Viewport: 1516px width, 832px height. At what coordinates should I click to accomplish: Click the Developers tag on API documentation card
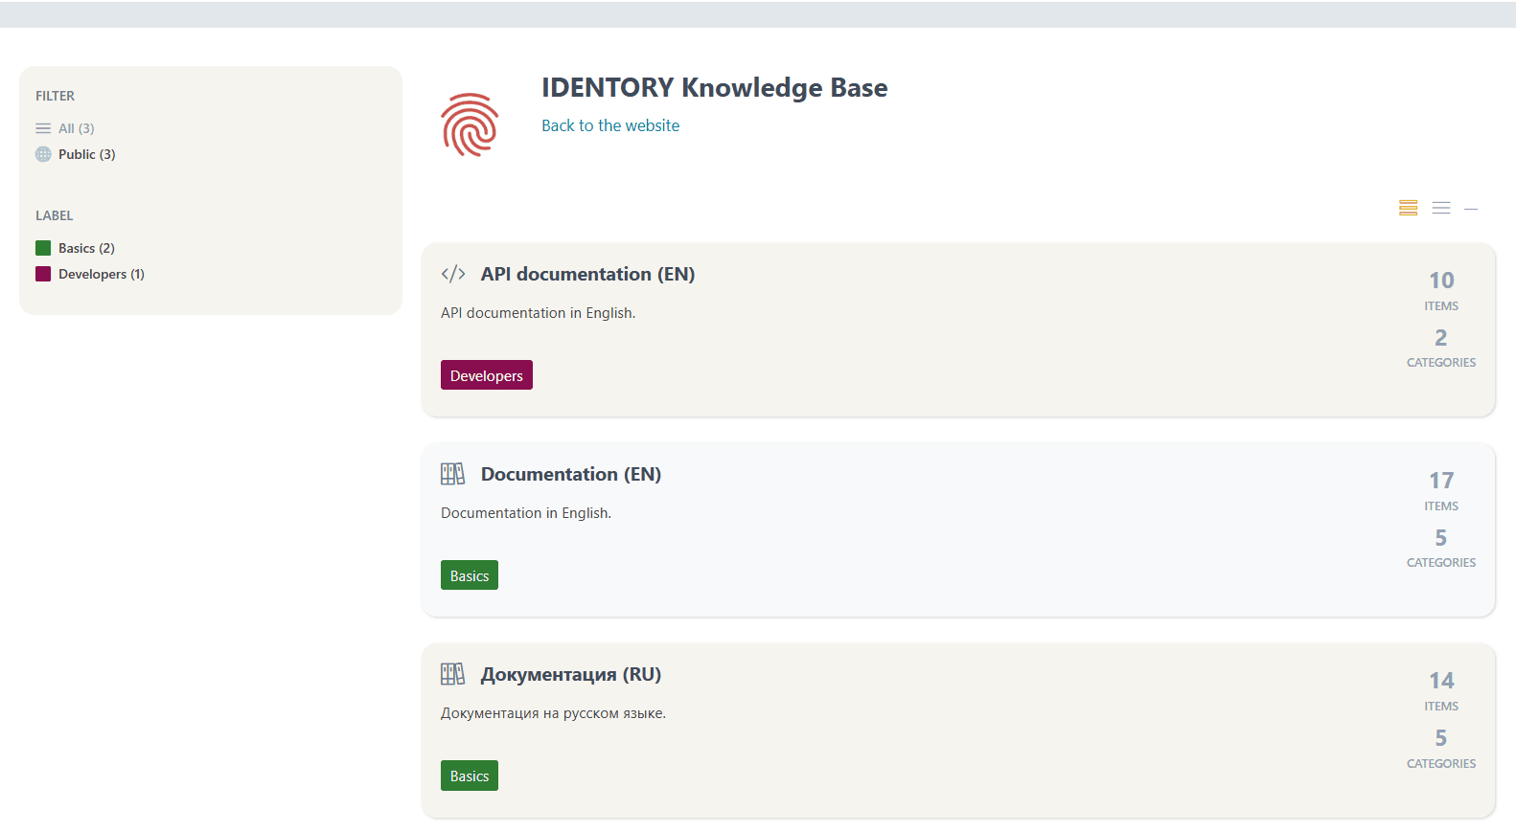(x=486, y=375)
